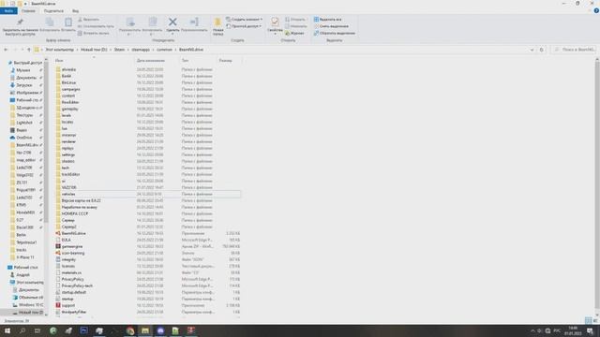600x337 pixels.
Task: Select the vehicles folder row
Action: (x=148, y=194)
